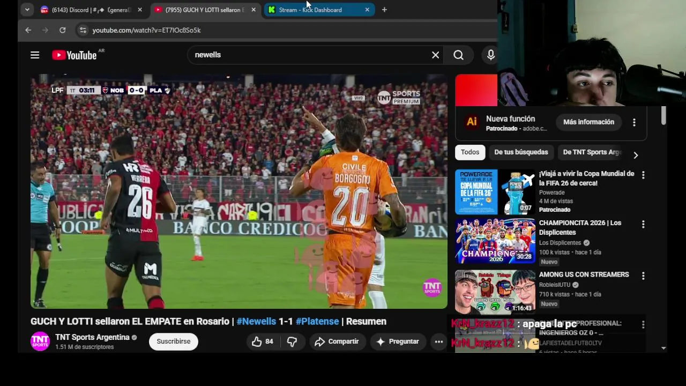Open TNT Sports Argentina channel avatar
This screenshot has width=686, height=386.
point(40,342)
